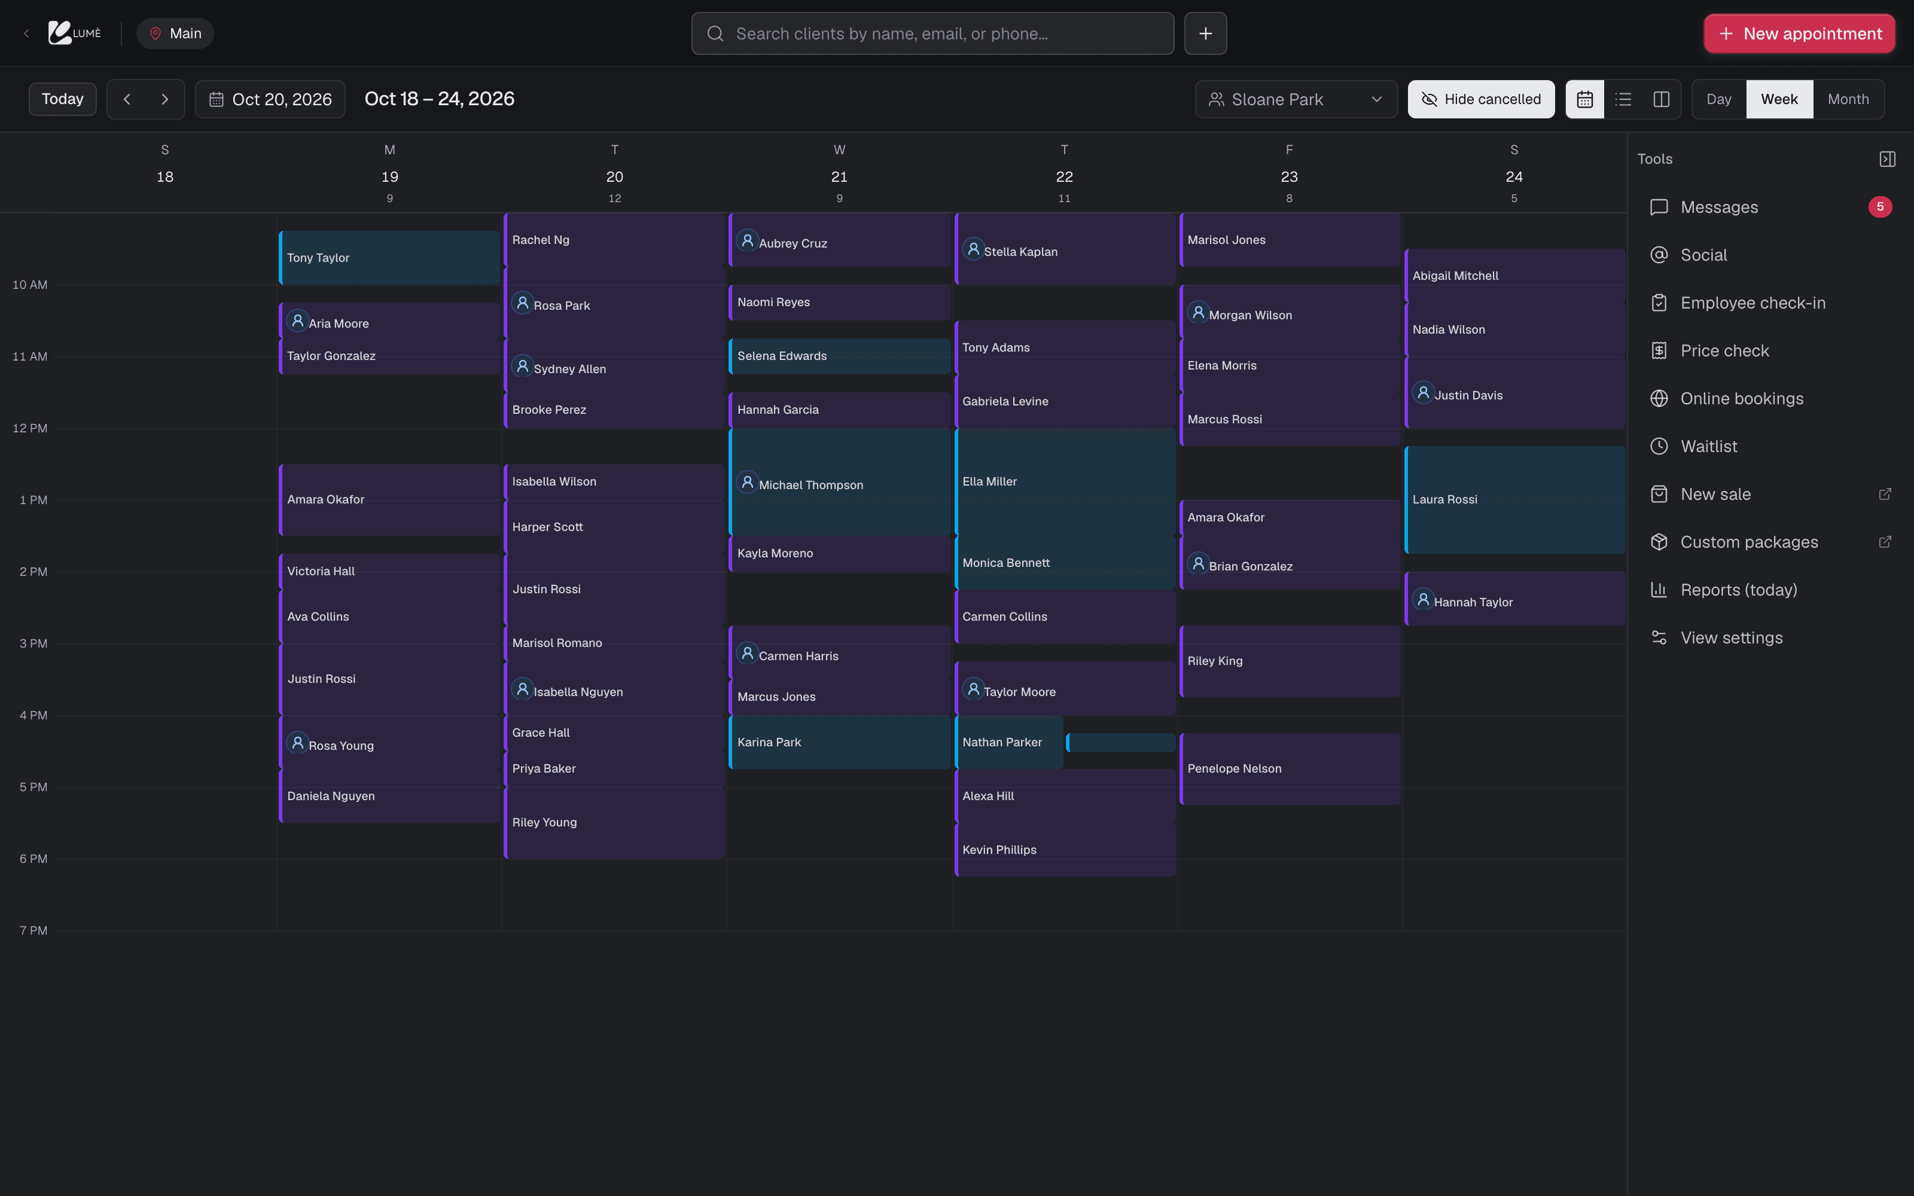
Task: Open Employee check-in tool
Action: coord(1770,303)
